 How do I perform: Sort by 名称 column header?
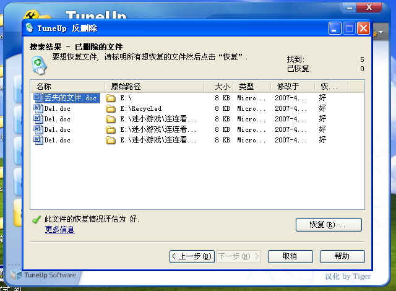[67, 87]
